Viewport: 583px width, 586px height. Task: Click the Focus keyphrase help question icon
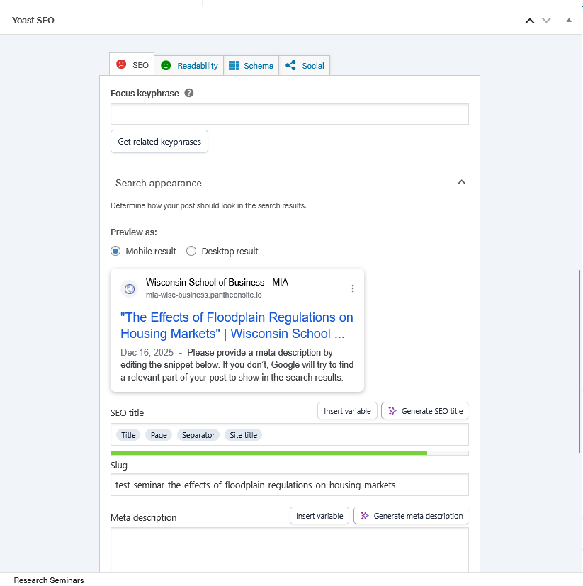coord(189,94)
